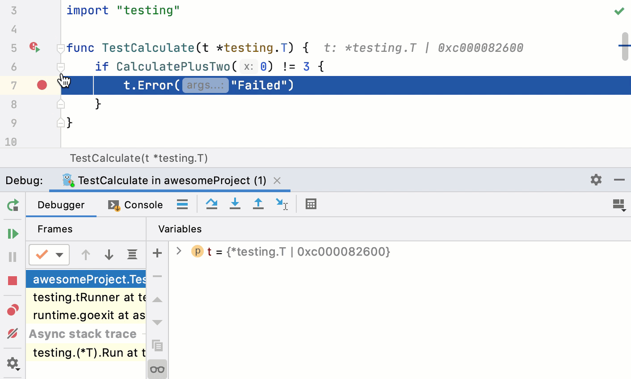This screenshot has height=379, width=631.
Task: Open the View Breakpoints dialog
Action: point(13,309)
